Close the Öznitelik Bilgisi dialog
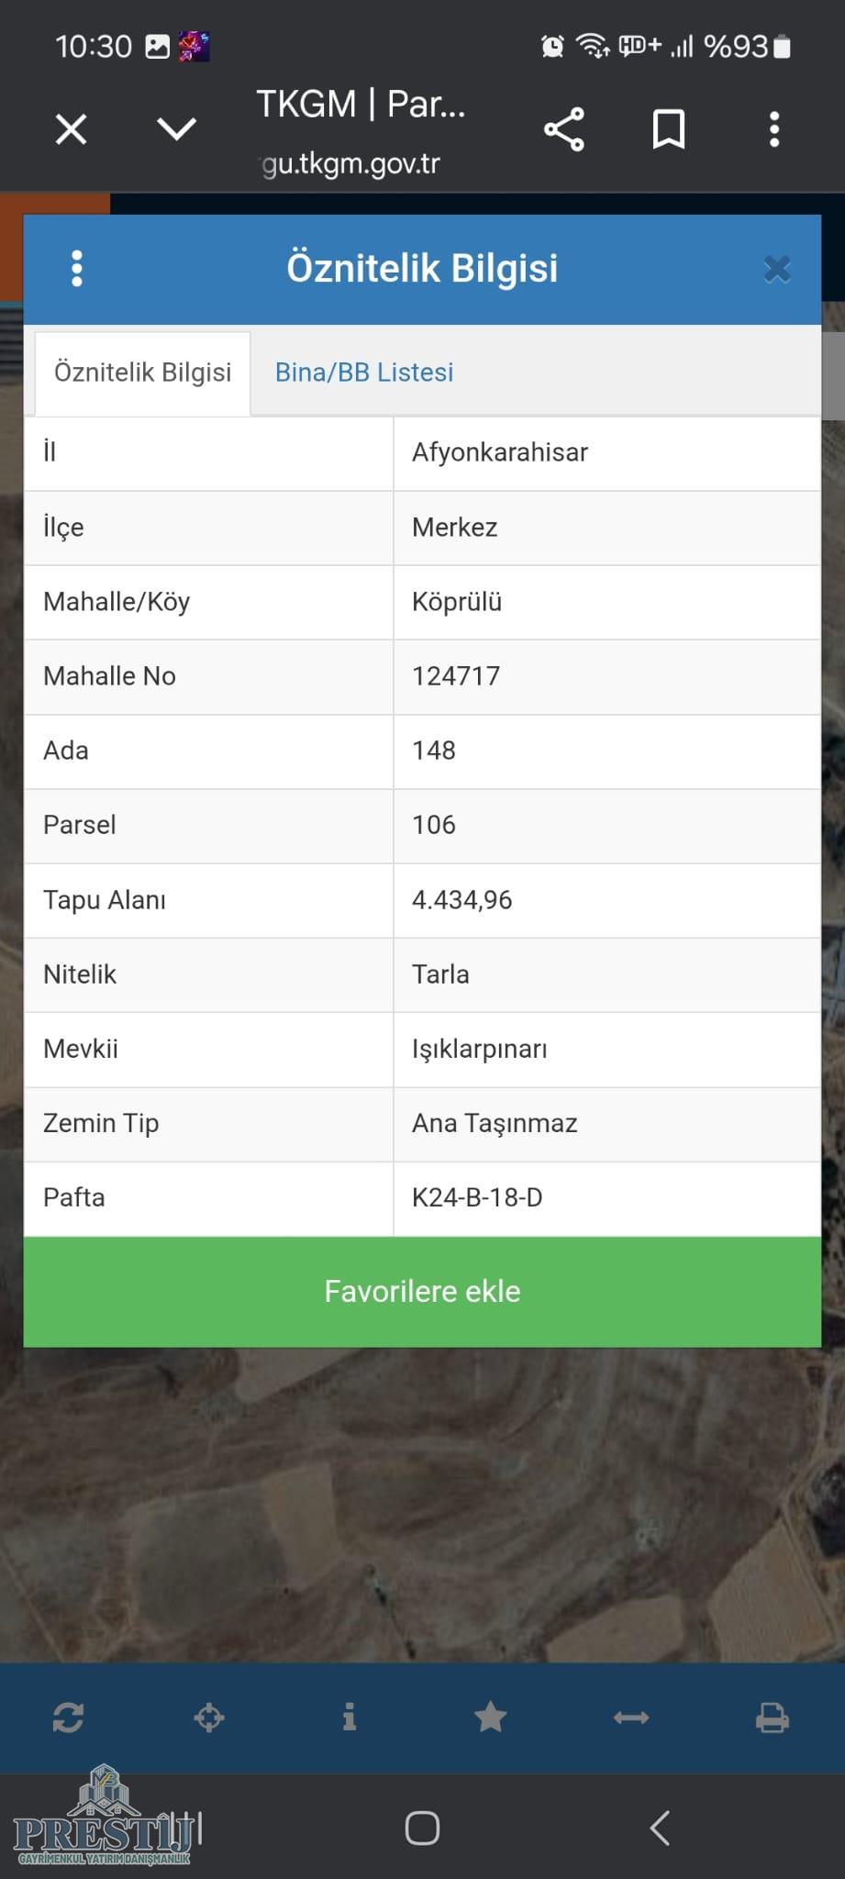845x1879 pixels. (777, 269)
